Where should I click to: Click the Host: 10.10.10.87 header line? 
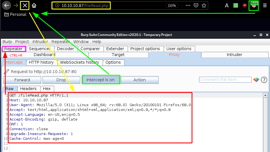click(x=29, y=100)
